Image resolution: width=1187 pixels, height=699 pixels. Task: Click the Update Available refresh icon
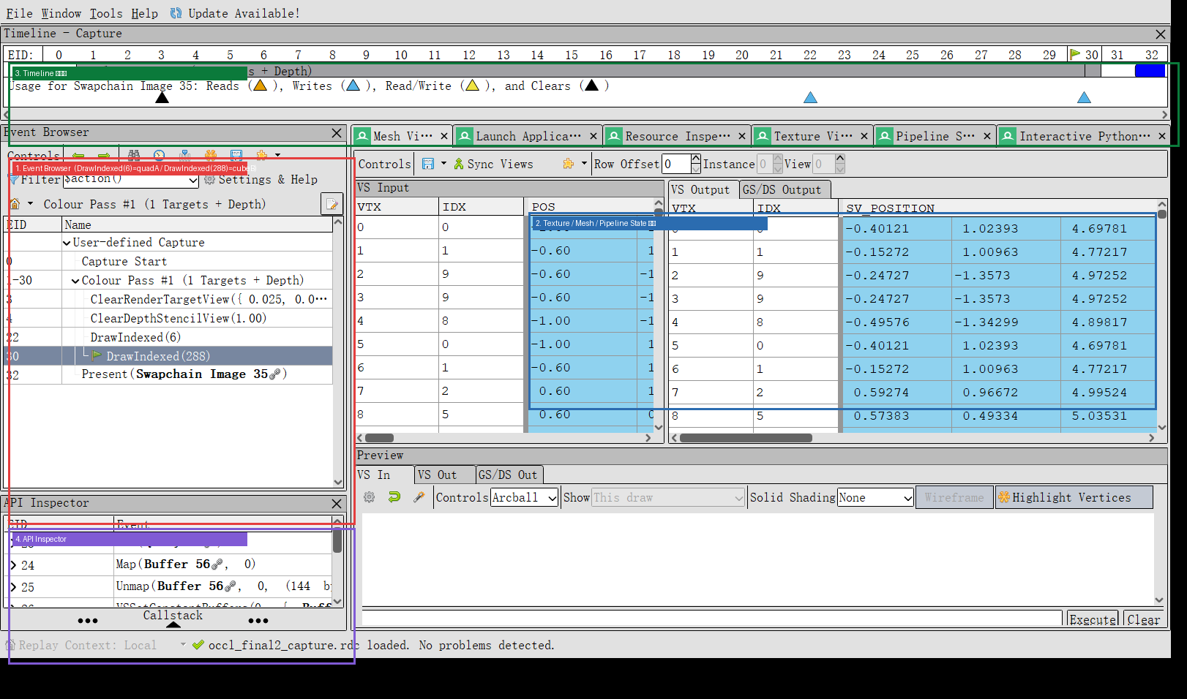pyautogui.click(x=176, y=13)
